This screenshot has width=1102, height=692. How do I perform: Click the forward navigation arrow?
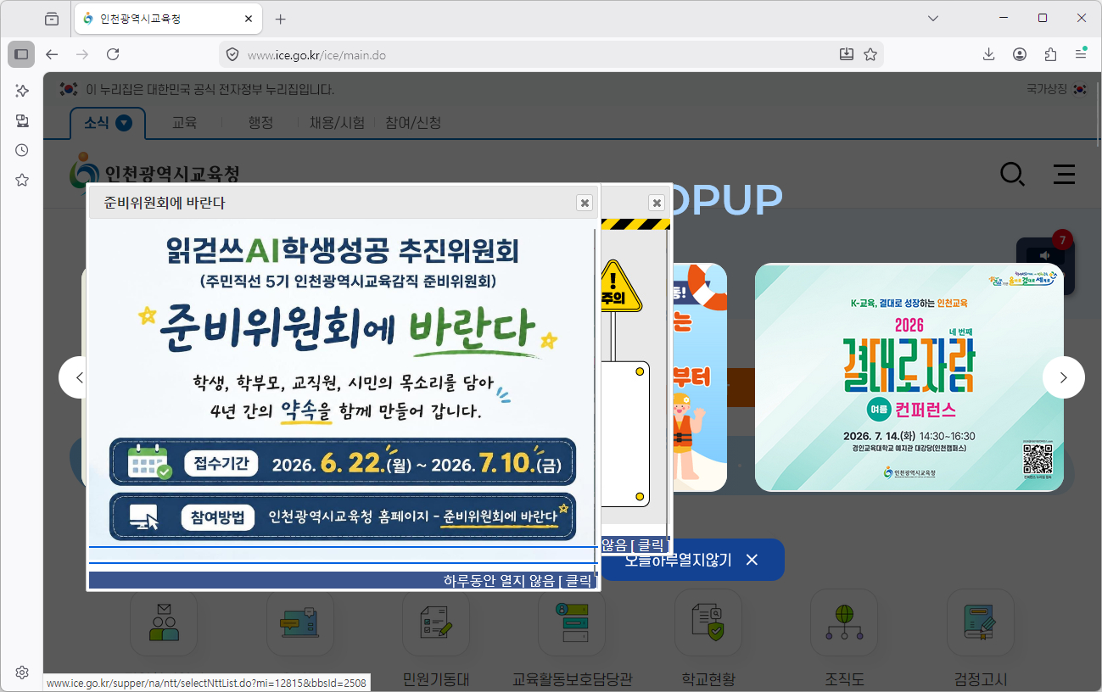pos(82,54)
